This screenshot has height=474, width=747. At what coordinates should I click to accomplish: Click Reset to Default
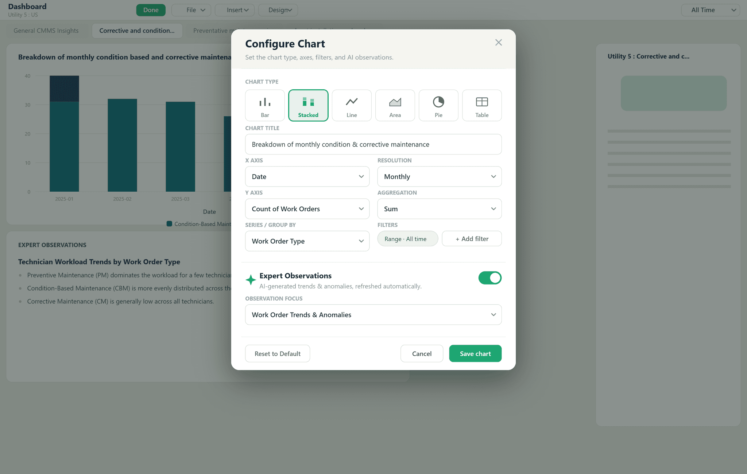[278, 354]
